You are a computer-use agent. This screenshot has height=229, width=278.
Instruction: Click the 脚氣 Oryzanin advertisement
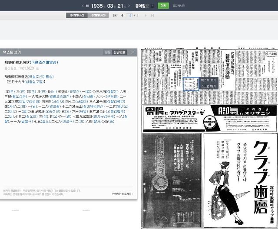(x=246, y=118)
